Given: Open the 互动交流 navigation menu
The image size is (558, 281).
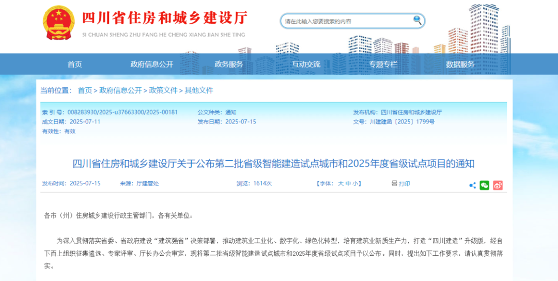Looking at the screenshot, I should point(306,65).
